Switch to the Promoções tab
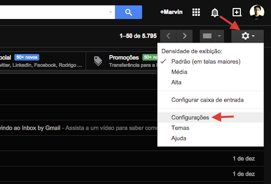 tap(122, 61)
